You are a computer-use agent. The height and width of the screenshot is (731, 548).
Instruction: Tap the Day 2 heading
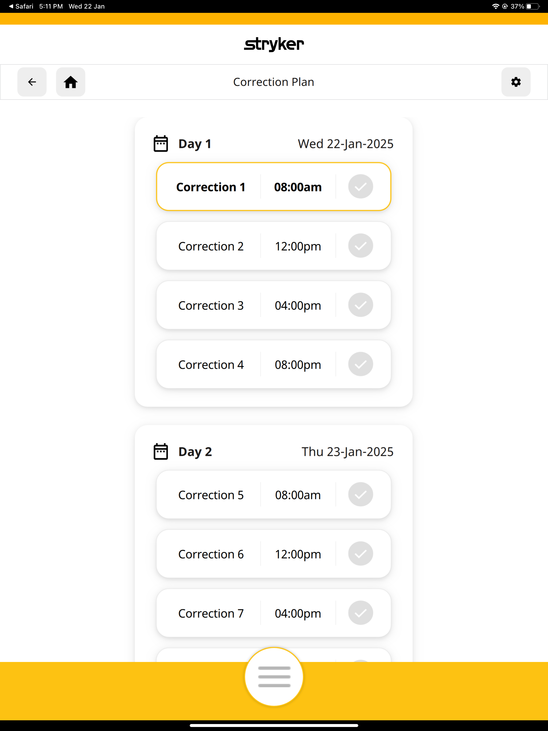pos(195,452)
